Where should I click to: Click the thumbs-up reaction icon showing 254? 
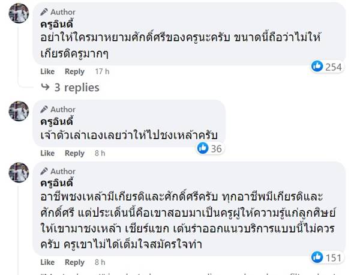tap(317, 66)
